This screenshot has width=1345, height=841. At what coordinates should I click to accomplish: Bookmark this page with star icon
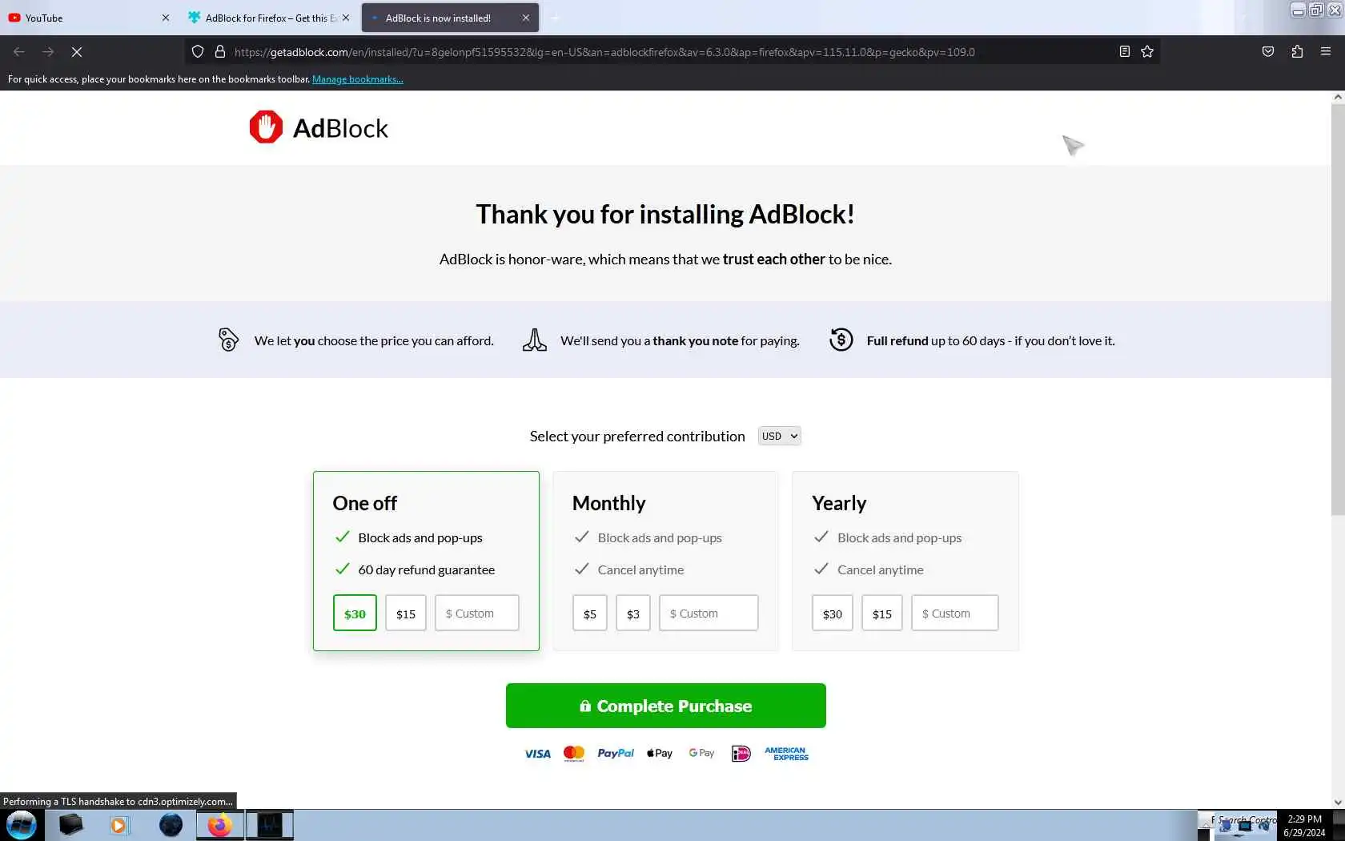coord(1147,52)
